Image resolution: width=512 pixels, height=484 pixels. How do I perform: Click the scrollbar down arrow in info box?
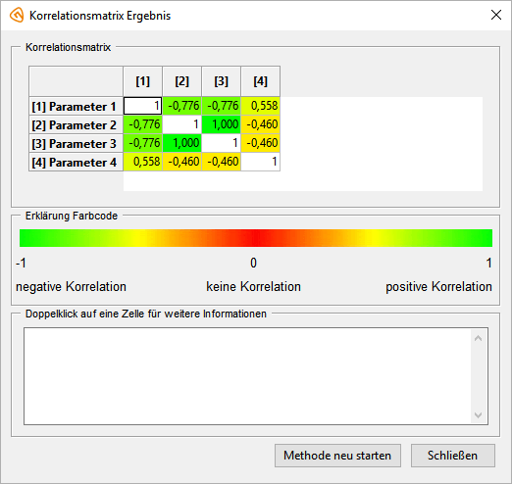[x=478, y=415]
